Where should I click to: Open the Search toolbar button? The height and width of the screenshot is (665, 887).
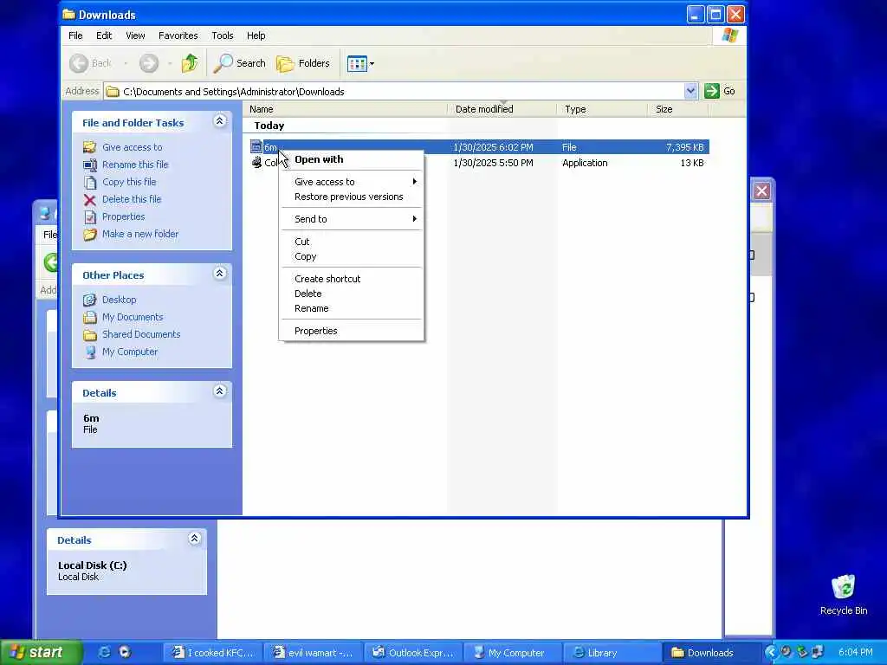click(240, 63)
